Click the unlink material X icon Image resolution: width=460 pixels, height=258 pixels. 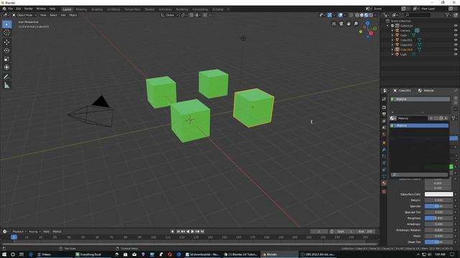[x=446, y=118]
